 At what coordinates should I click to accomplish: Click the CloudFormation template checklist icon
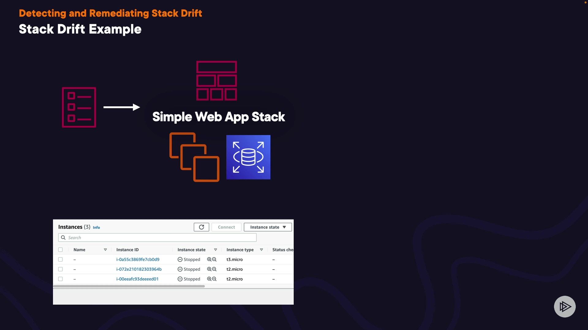pyautogui.click(x=79, y=107)
